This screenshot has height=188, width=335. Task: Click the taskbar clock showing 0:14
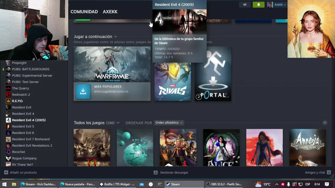point(317,184)
